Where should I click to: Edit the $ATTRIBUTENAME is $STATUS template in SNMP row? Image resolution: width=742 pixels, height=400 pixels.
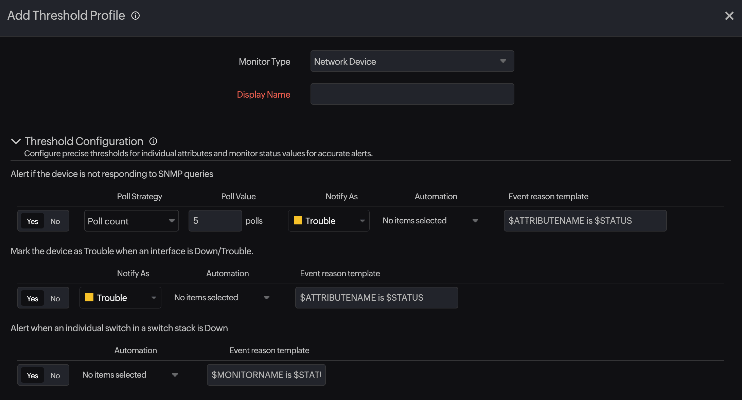click(x=585, y=220)
